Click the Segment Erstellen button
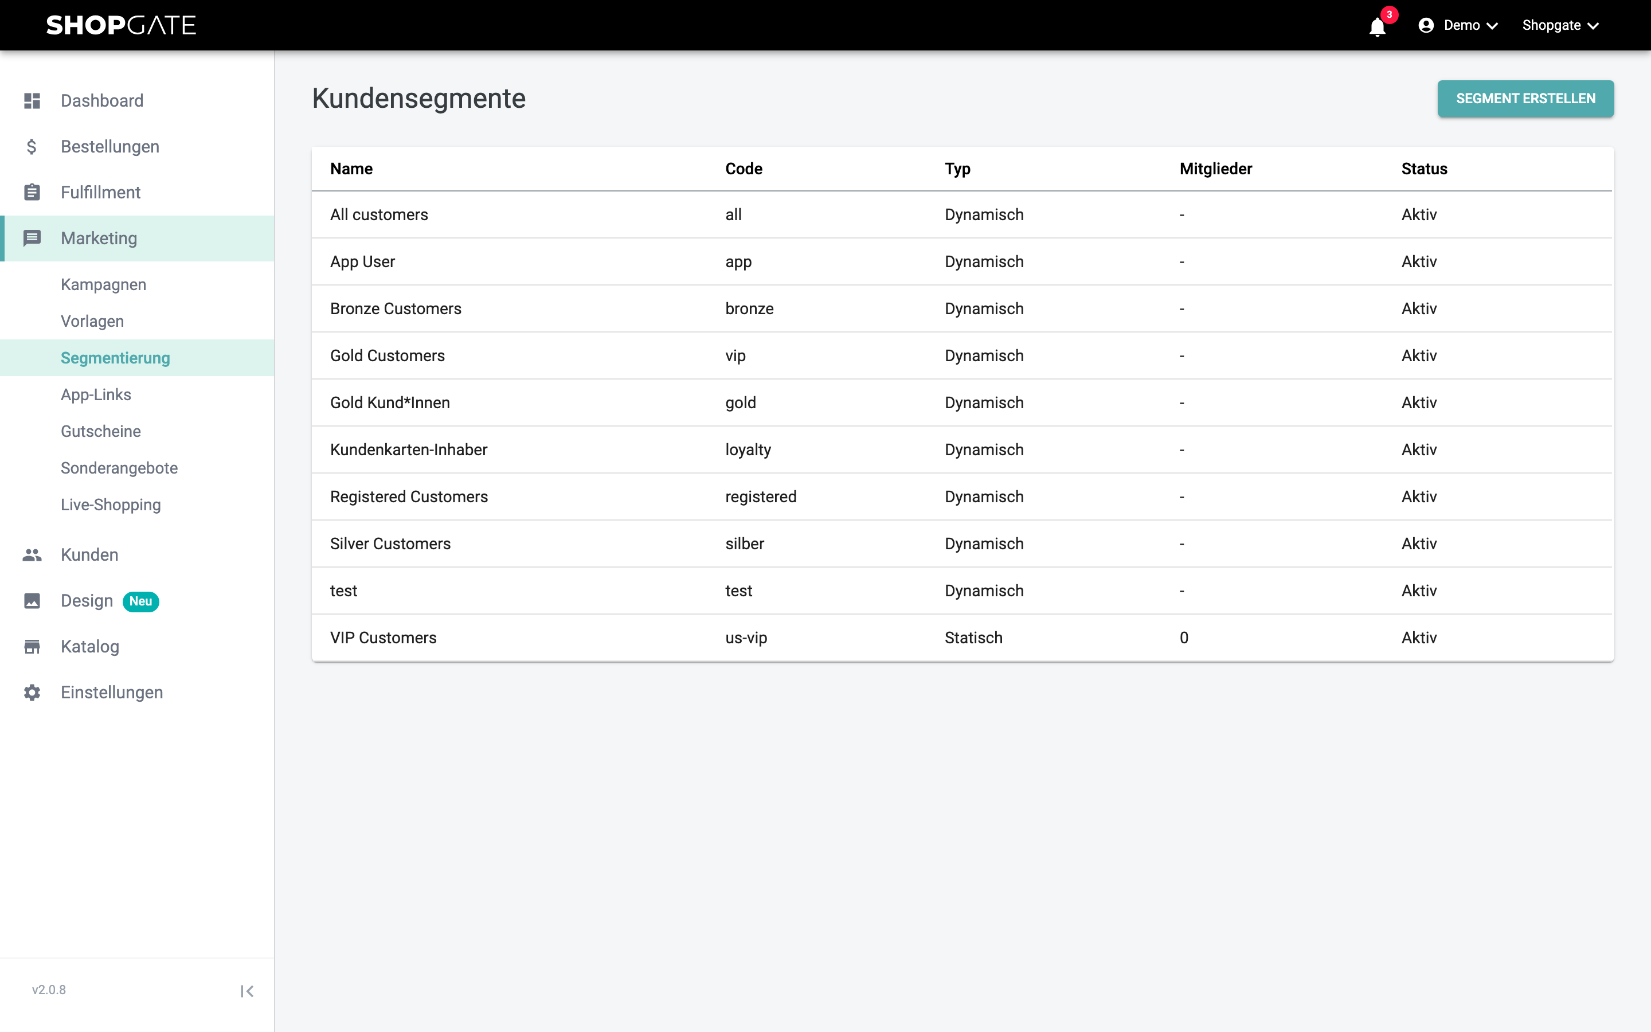The width and height of the screenshot is (1651, 1032). click(x=1525, y=99)
